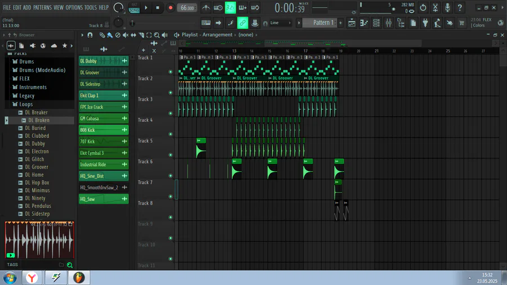Open the shopping cart content library icon
The width and height of the screenshot is (507, 285).
pyautogui.click(x=462, y=23)
